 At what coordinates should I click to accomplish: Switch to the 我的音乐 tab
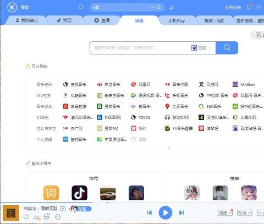[x=27, y=20]
